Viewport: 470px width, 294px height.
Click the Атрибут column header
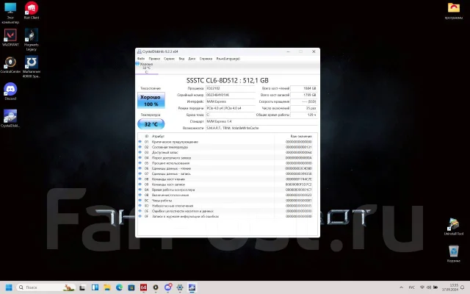[x=158, y=136]
